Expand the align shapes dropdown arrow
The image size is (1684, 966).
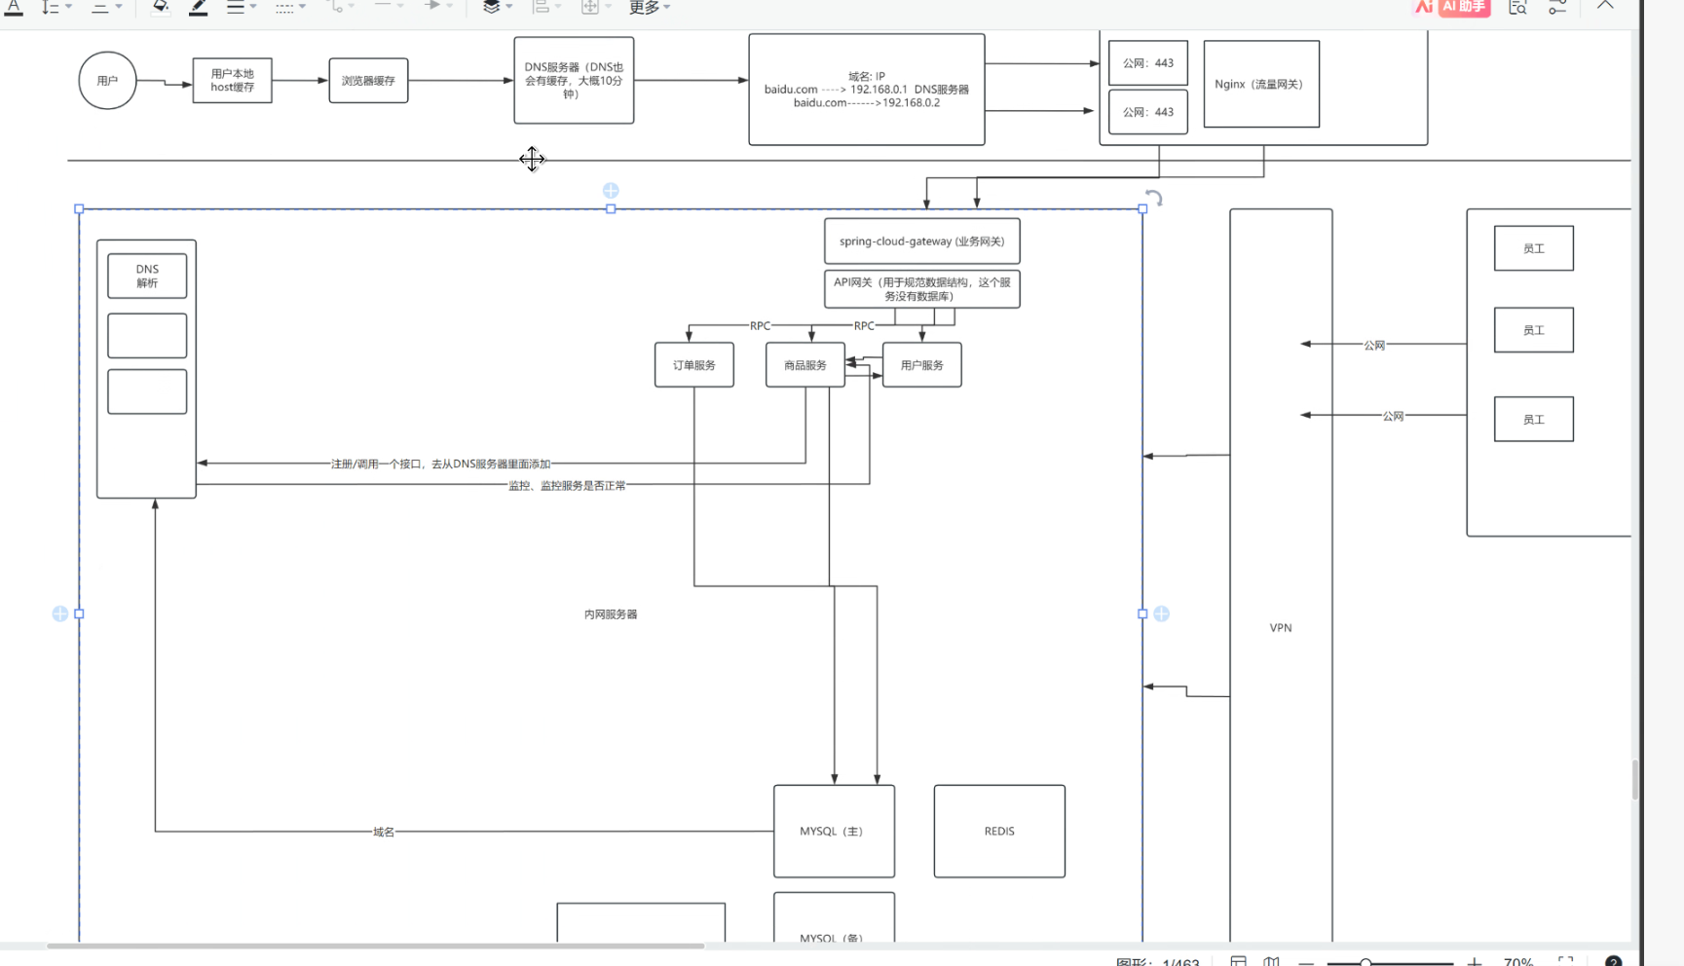coord(559,7)
